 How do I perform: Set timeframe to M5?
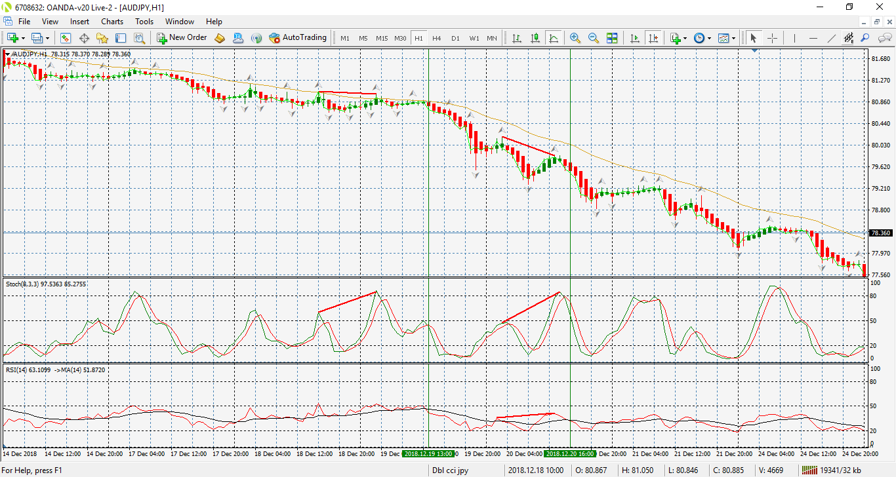point(363,38)
